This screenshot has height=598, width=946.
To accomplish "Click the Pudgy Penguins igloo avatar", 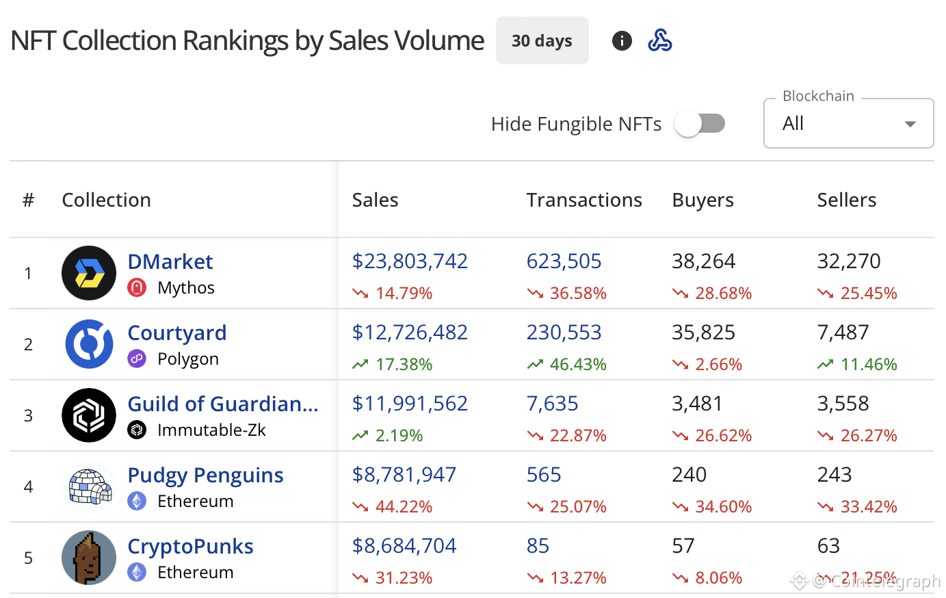I will pos(89,486).
